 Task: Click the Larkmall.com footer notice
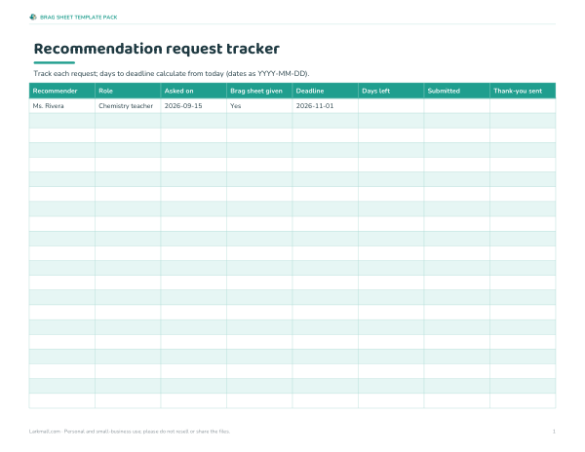tap(130, 432)
